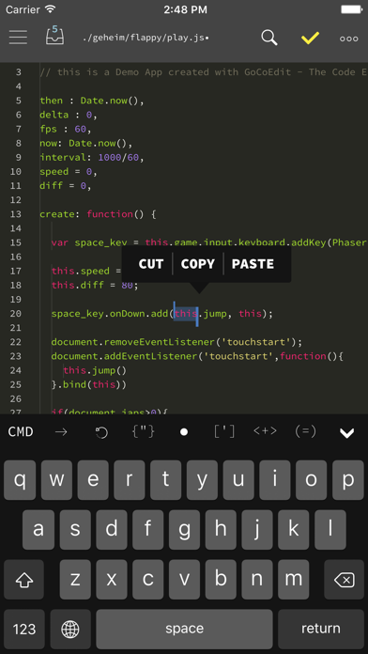
Task: Tap the q key
Action: click(x=20, y=480)
